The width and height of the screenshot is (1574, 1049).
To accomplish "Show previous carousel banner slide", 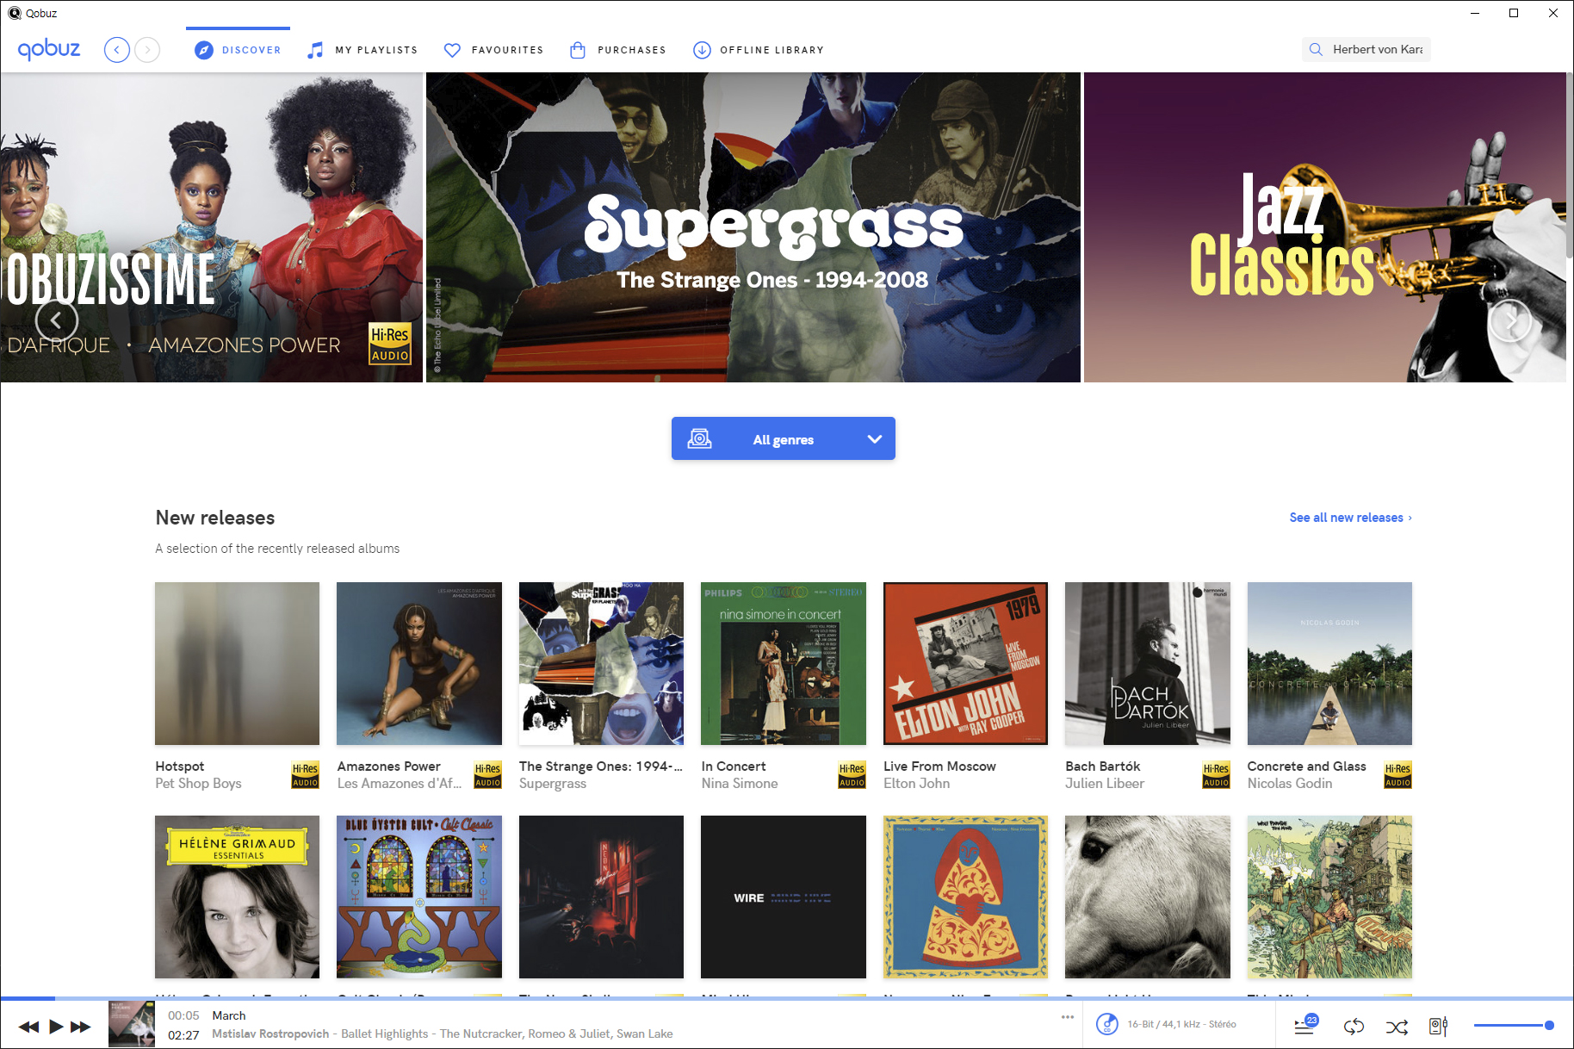I will [57, 321].
